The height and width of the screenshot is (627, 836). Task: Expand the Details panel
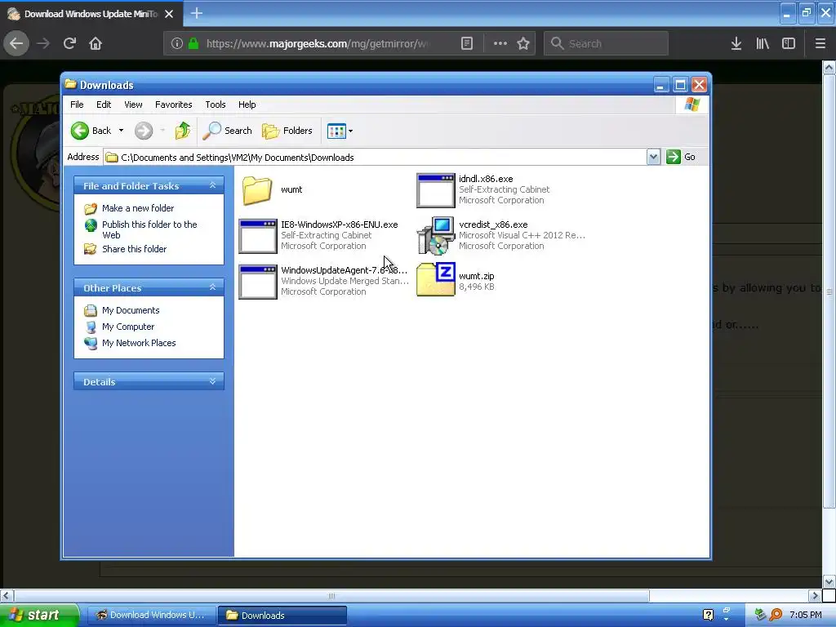[212, 381]
